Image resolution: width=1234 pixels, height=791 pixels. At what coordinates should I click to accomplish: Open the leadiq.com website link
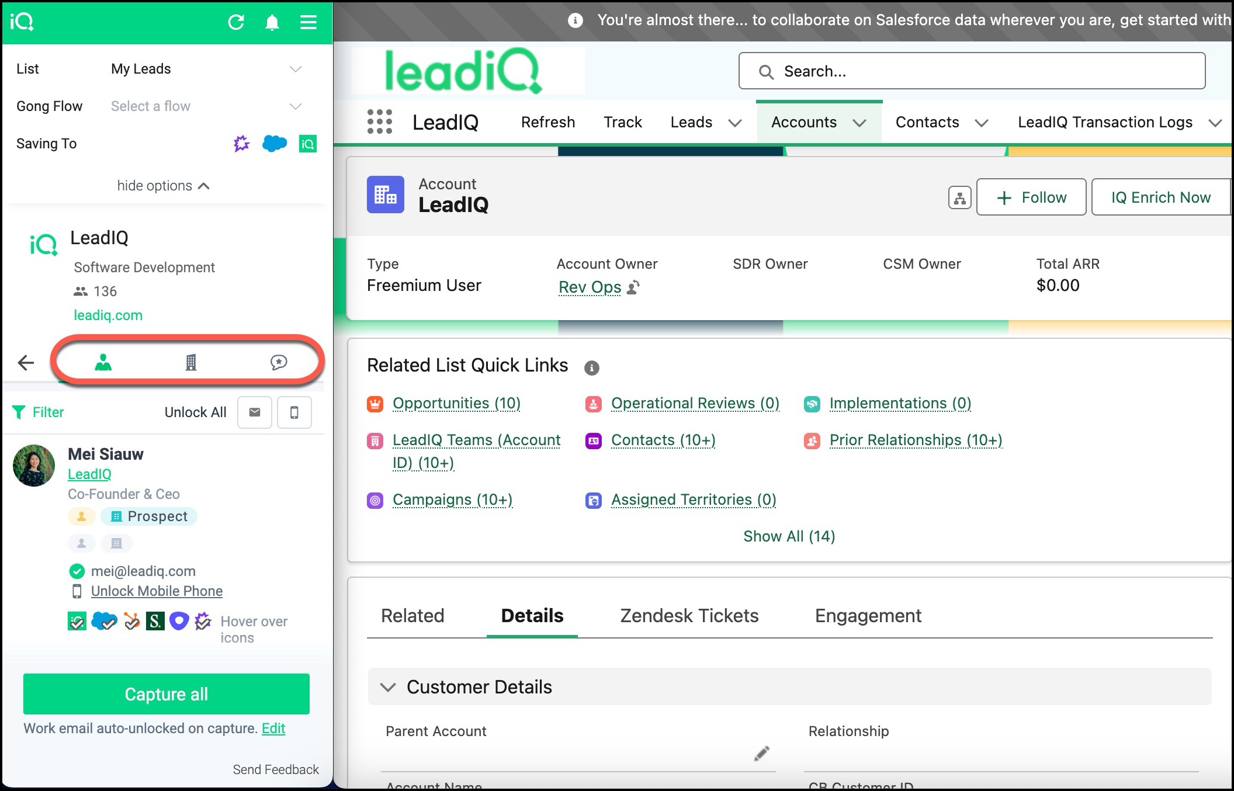pos(108,315)
